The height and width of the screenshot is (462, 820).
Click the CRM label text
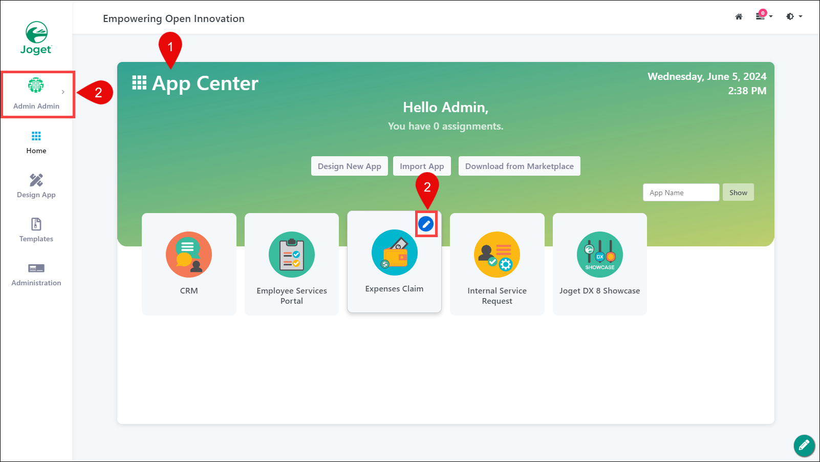coord(189,290)
